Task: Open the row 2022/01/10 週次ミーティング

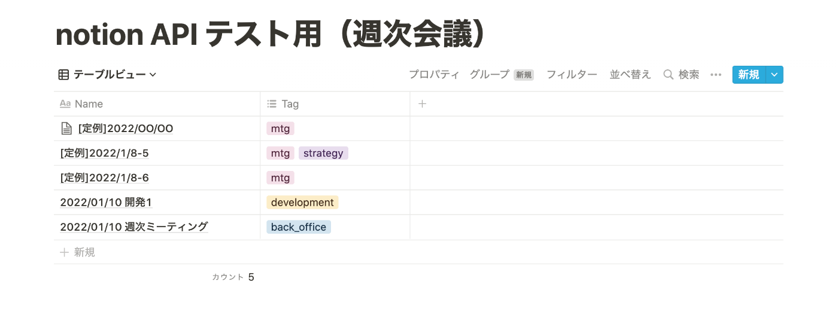Action: (134, 227)
